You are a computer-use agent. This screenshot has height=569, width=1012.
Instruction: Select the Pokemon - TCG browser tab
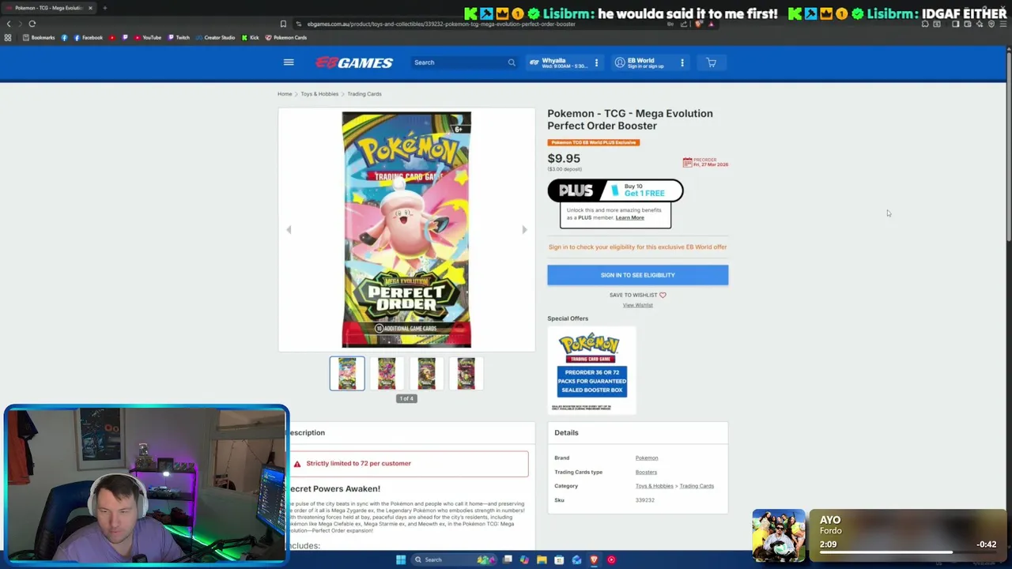click(49, 8)
